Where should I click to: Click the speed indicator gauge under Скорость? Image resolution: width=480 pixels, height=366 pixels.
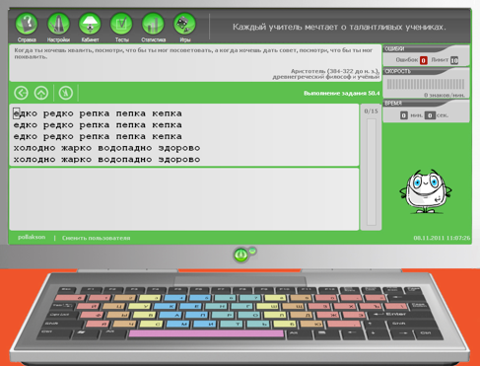[x=426, y=84]
